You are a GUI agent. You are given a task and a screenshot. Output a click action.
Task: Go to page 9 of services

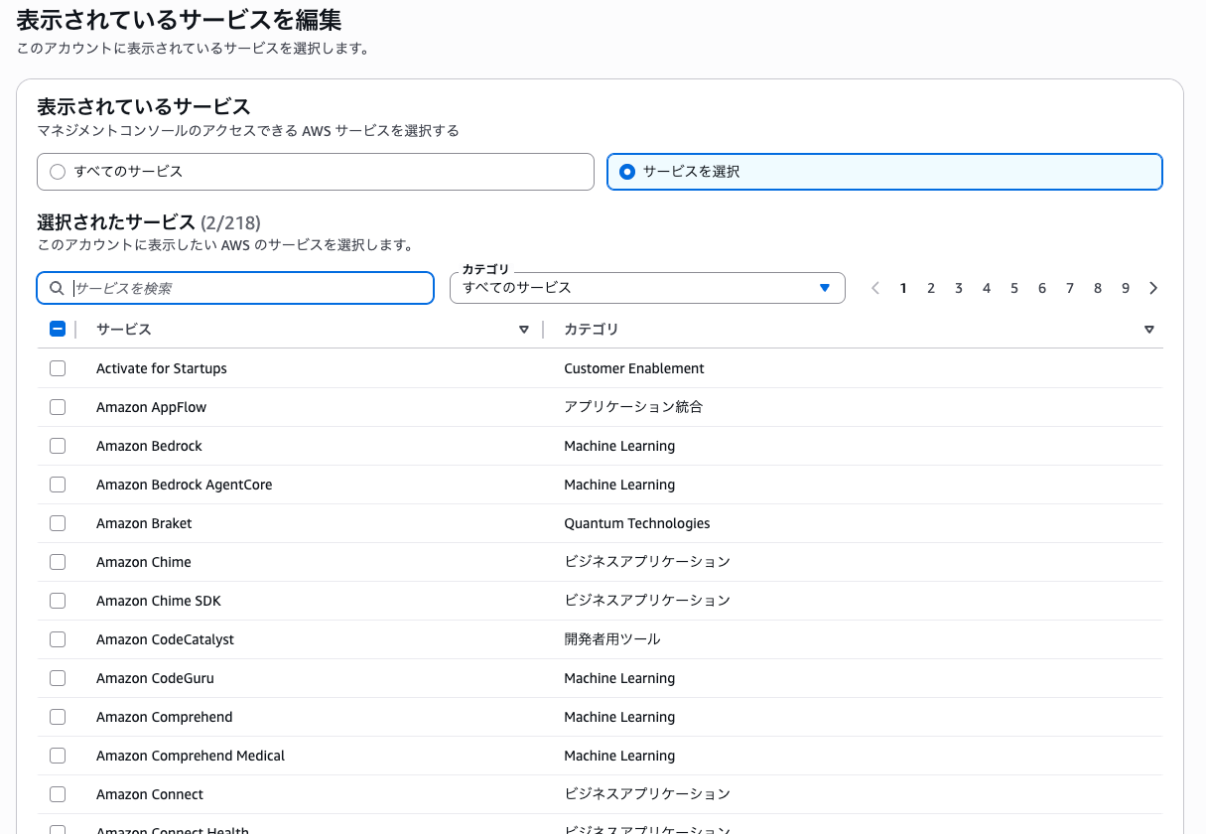tap(1126, 288)
